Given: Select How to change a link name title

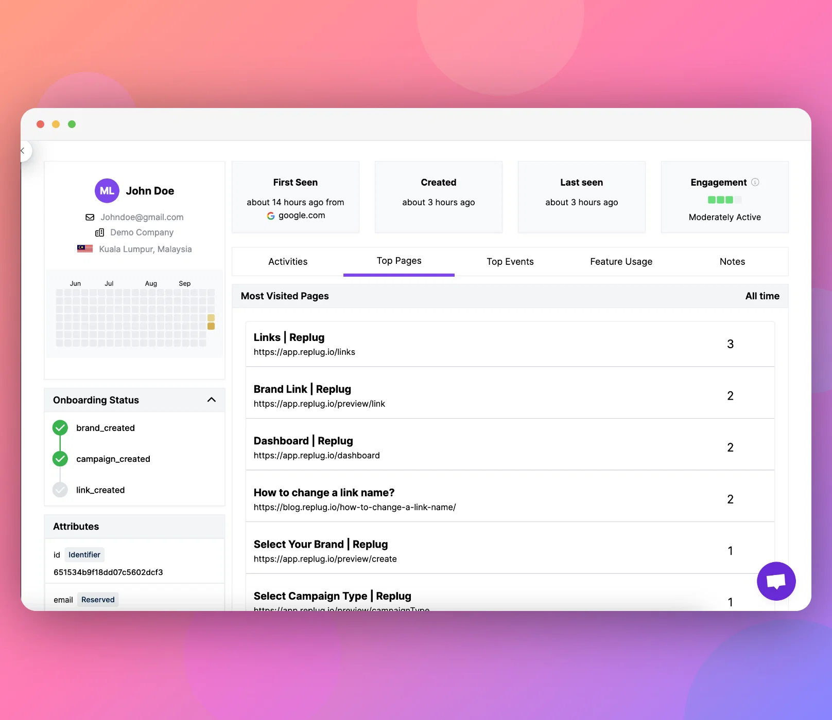Looking at the screenshot, I should click(324, 493).
